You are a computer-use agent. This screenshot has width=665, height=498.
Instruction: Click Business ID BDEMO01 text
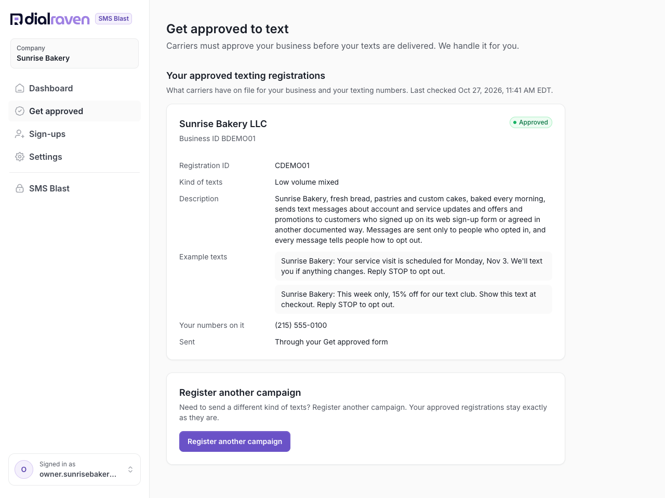click(217, 139)
